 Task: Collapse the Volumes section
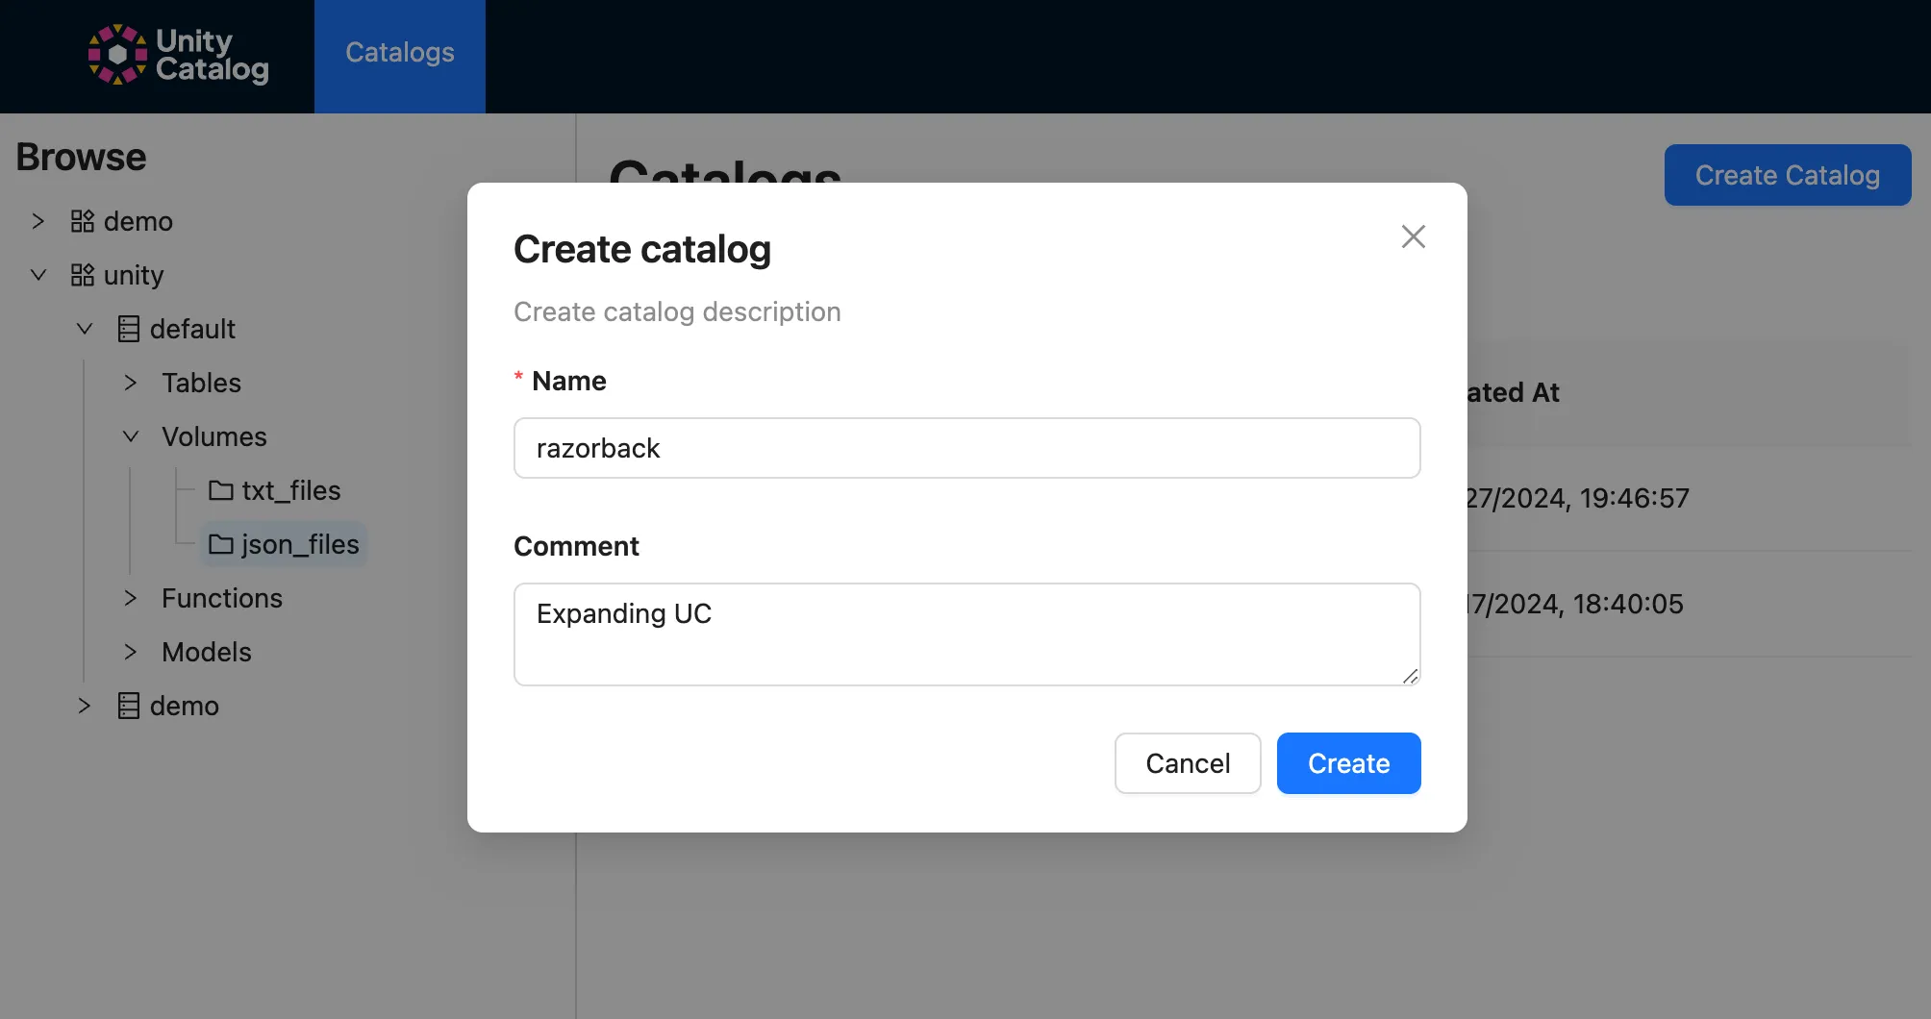[131, 436]
